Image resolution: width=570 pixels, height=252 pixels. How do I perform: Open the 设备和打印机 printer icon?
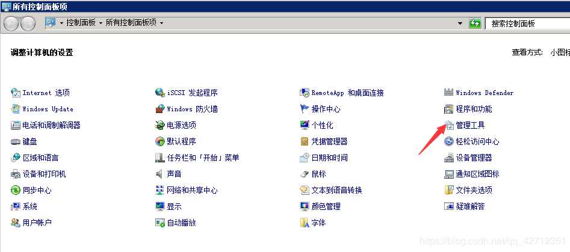click(x=16, y=174)
